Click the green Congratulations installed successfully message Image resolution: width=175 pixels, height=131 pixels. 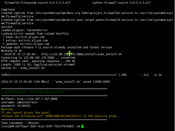click(33, 92)
